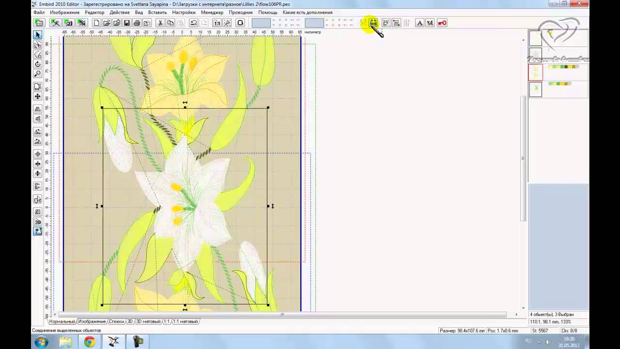Click the horizontal mirror tool in left toolbar
This screenshot has height=349, width=620.
tap(38, 109)
